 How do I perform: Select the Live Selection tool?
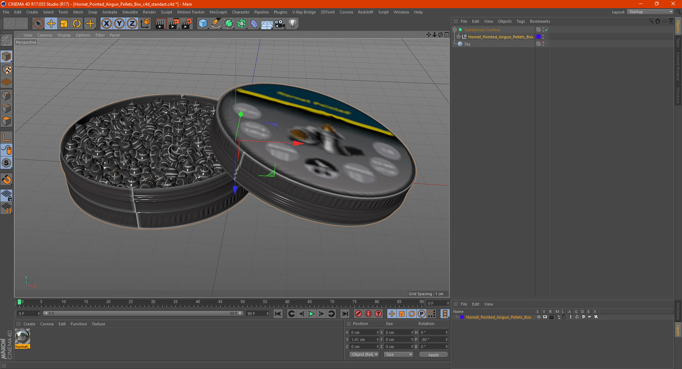click(x=38, y=24)
